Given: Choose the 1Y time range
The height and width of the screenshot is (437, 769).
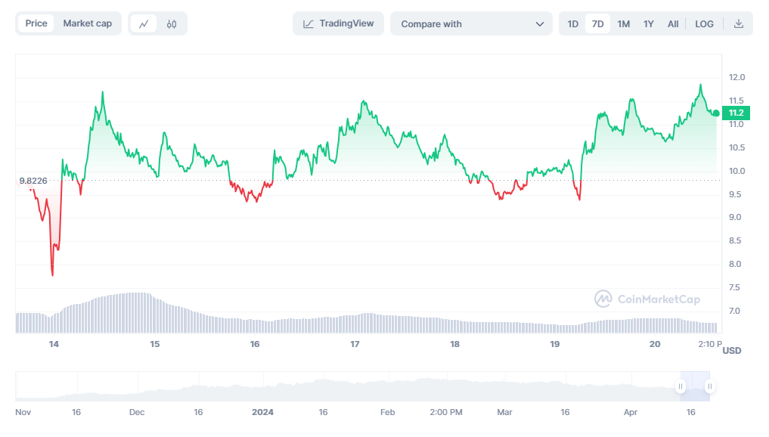Looking at the screenshot, I should pos(648,23).
